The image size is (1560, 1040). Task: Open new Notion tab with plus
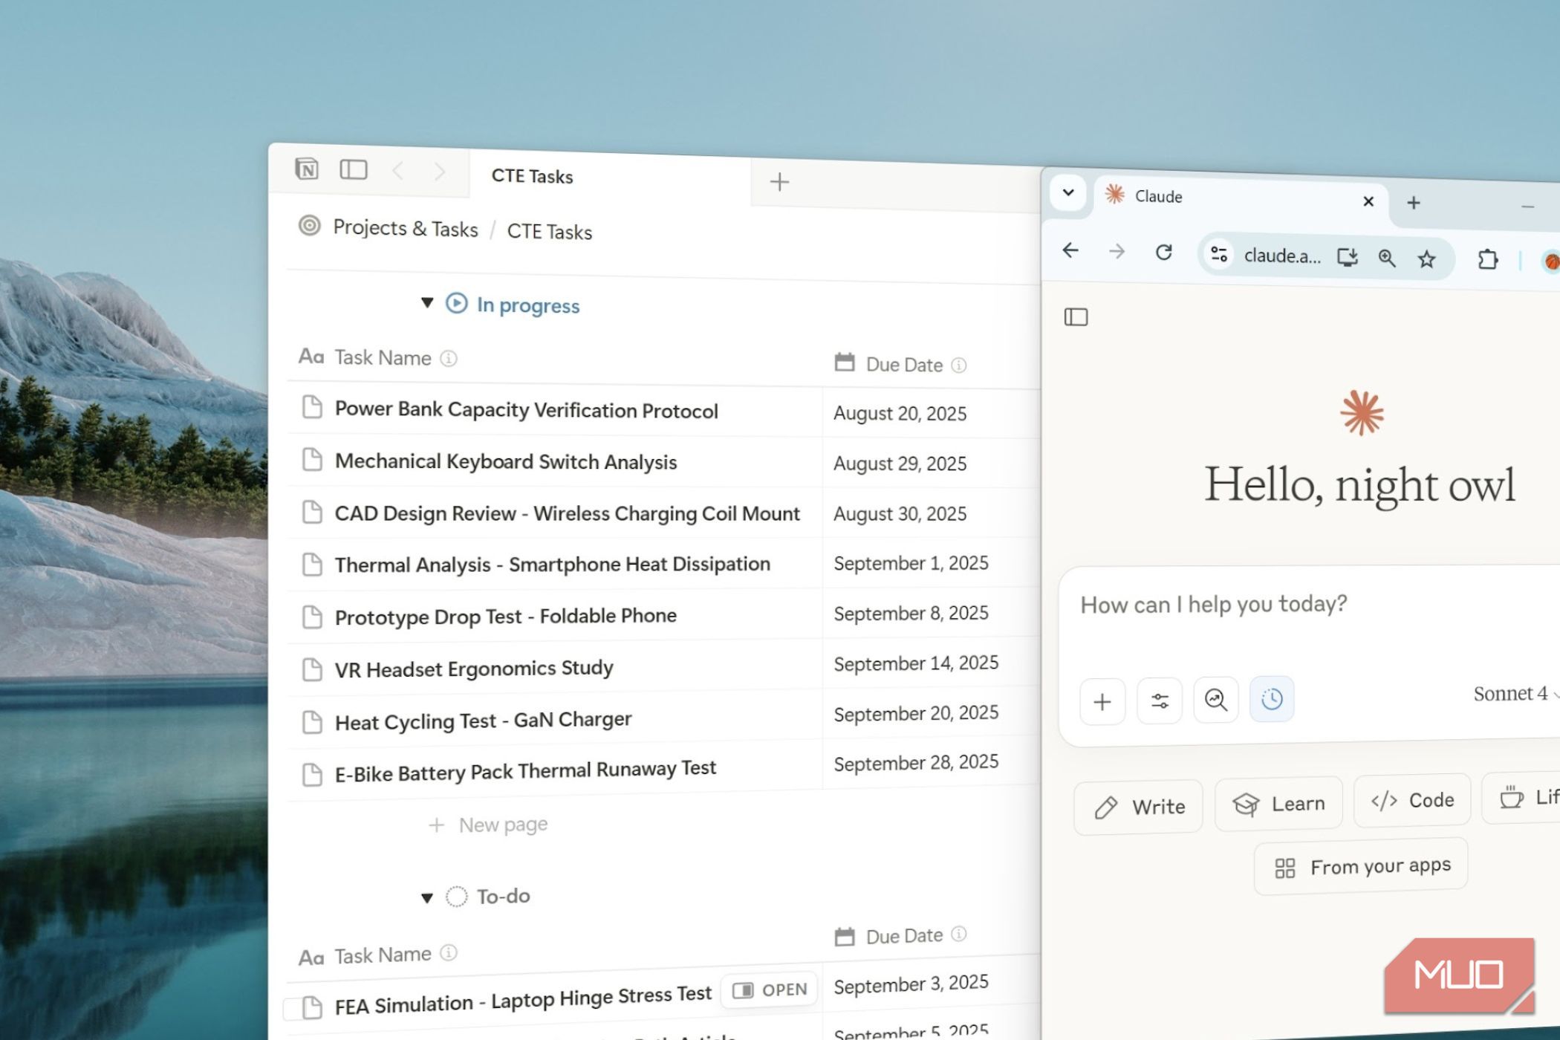pyautogui.click(x=779, y=182)
